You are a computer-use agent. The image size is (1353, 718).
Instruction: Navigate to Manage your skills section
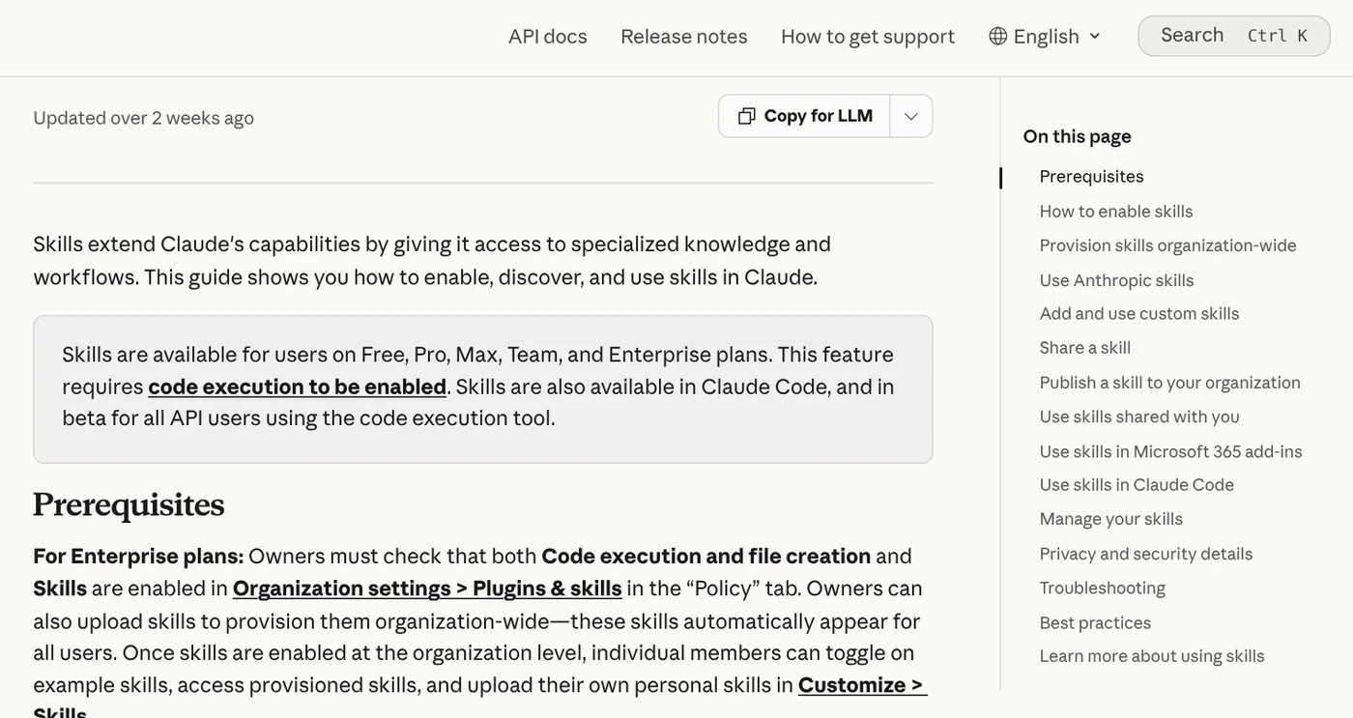coord(1111,519)
